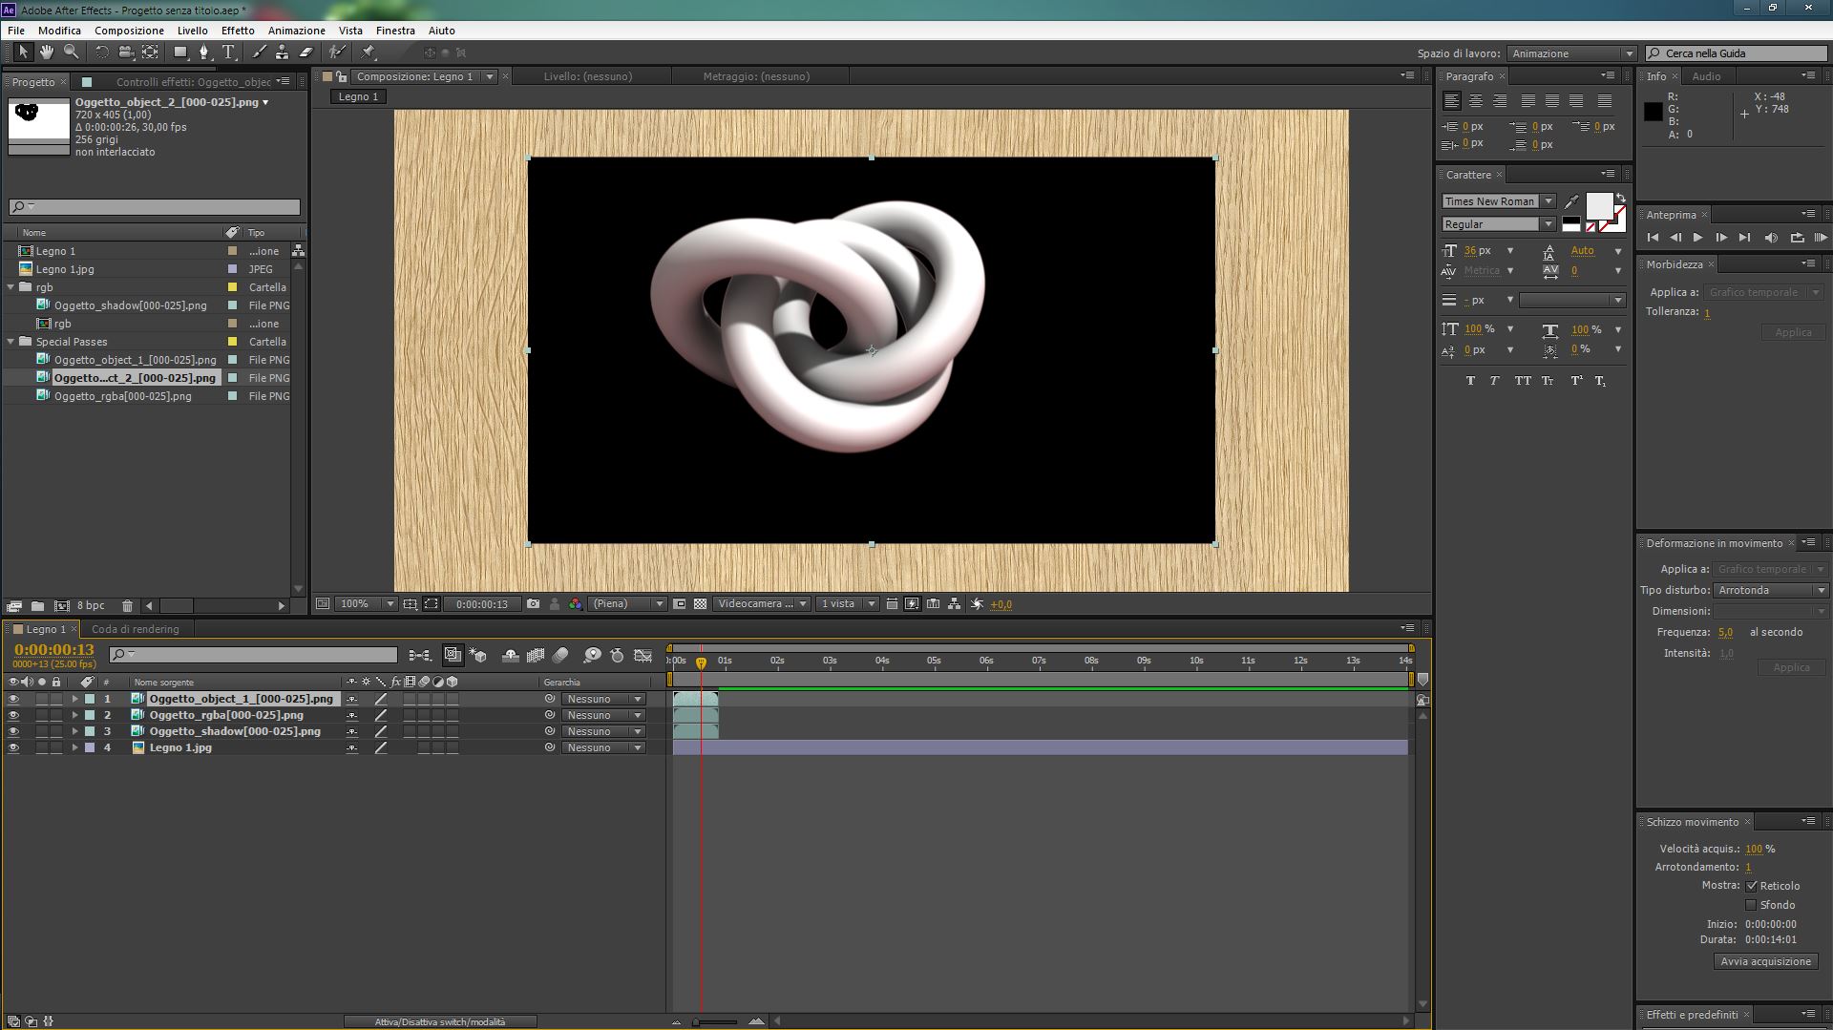Toggle the transparency grid in viewer
This screenshot has width=1833, height=1030.
[700, 604]
